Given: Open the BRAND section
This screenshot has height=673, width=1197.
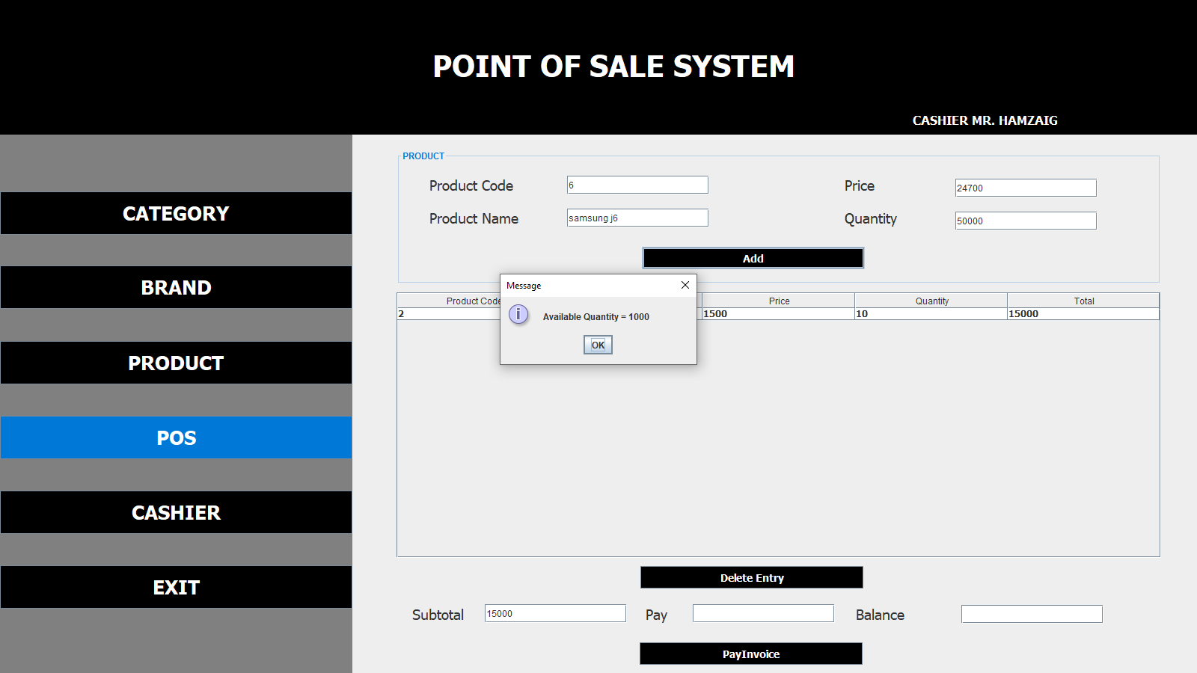Looking at the screenshot, I should 176,288.
